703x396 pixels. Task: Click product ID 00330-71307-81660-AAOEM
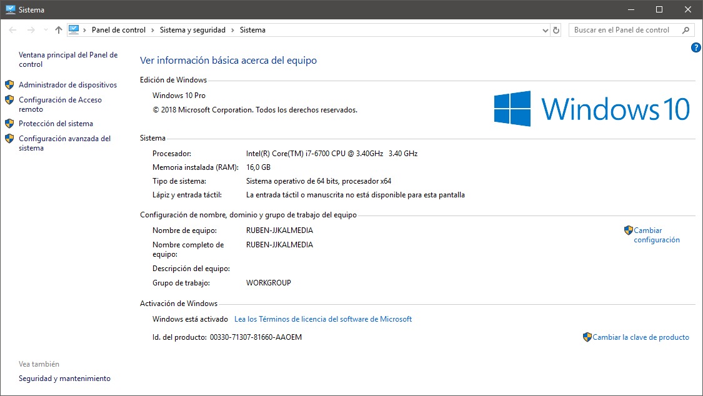point(256,337)
